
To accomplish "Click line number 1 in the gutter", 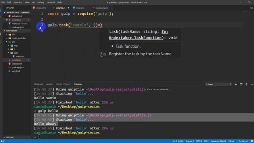I will click(x=42, y=14).
